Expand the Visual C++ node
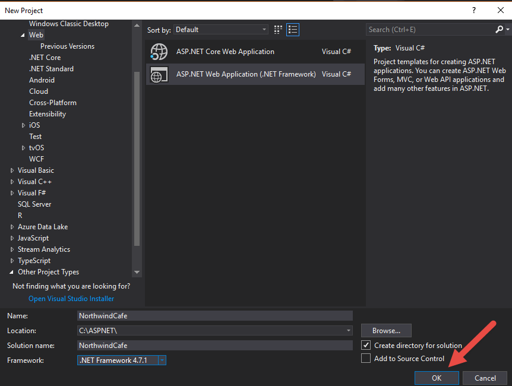This screenshot has width=512, height=386. [12, 182]
